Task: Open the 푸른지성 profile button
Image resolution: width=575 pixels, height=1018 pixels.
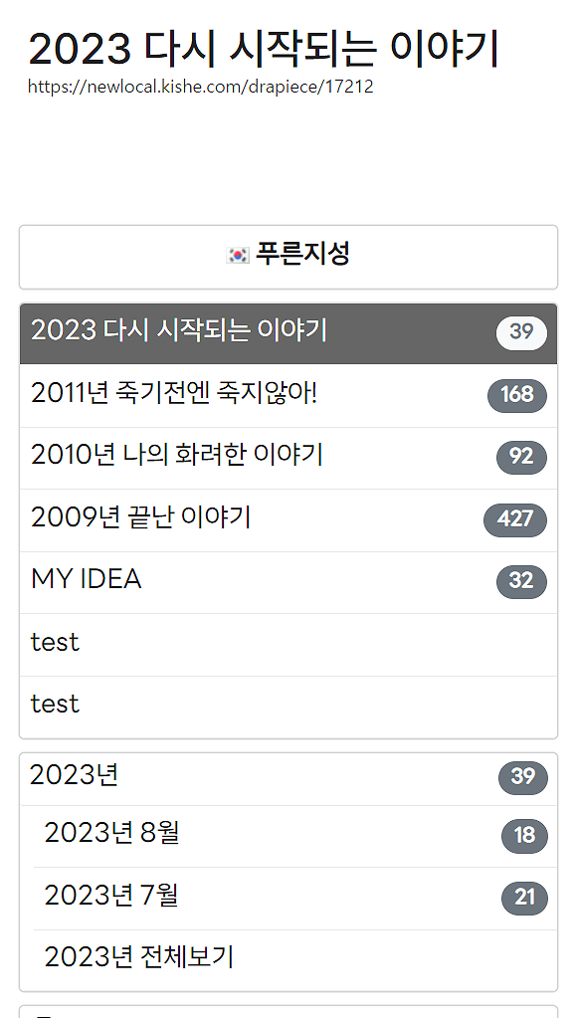Action: [288, 257]
